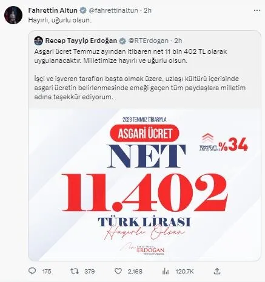Open the Asgari Ücret 11.402 image
This screenshot has width=265, height=282.
click(144, 185)
